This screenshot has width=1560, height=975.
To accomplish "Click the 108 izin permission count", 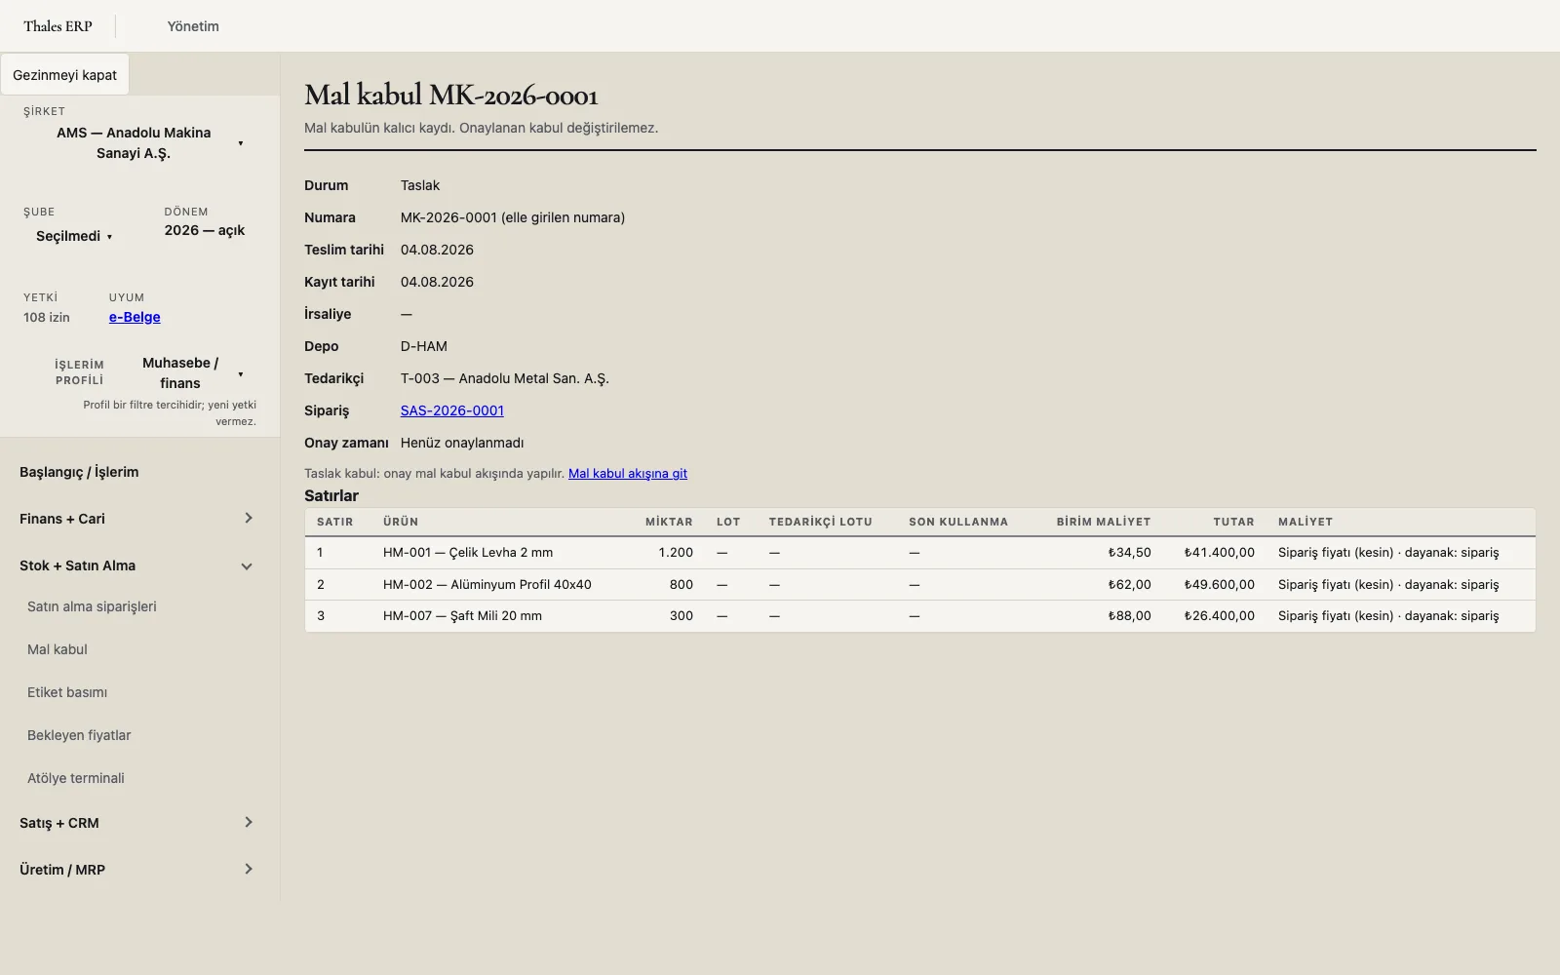I will 47,317.
